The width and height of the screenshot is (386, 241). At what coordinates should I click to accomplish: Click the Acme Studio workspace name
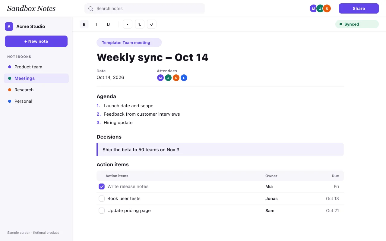point(31,27)
